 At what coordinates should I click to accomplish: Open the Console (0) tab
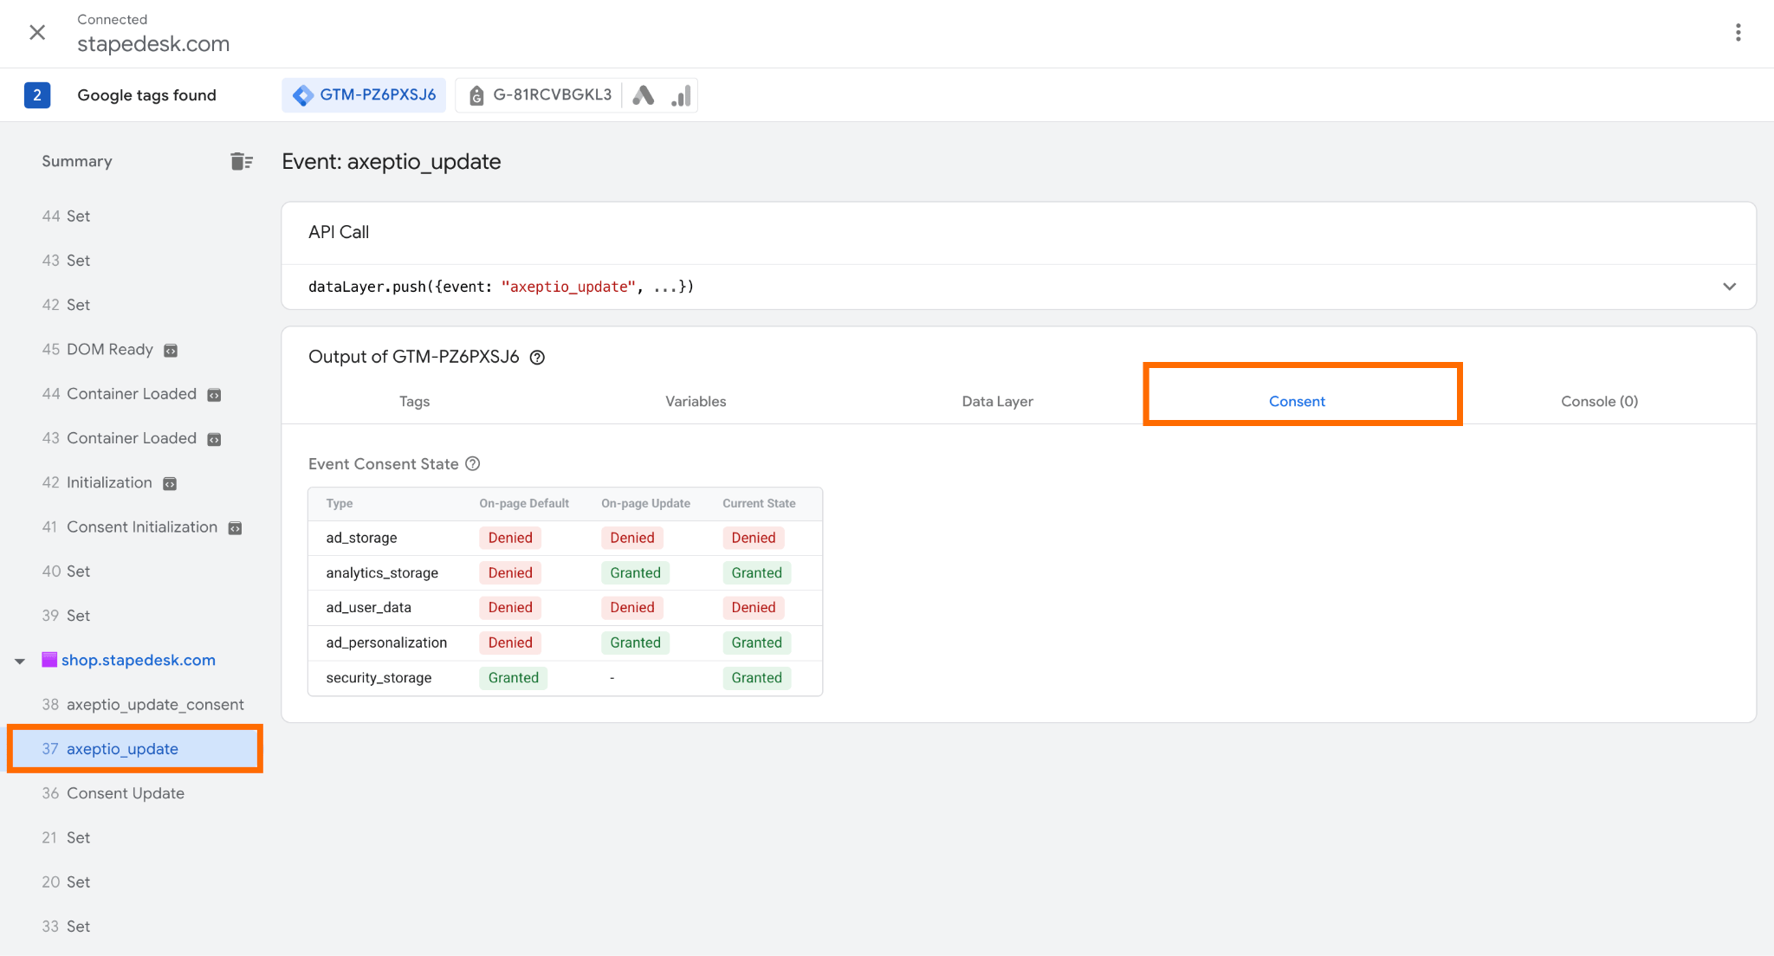pyautogui.click(x=1599, y=402)
